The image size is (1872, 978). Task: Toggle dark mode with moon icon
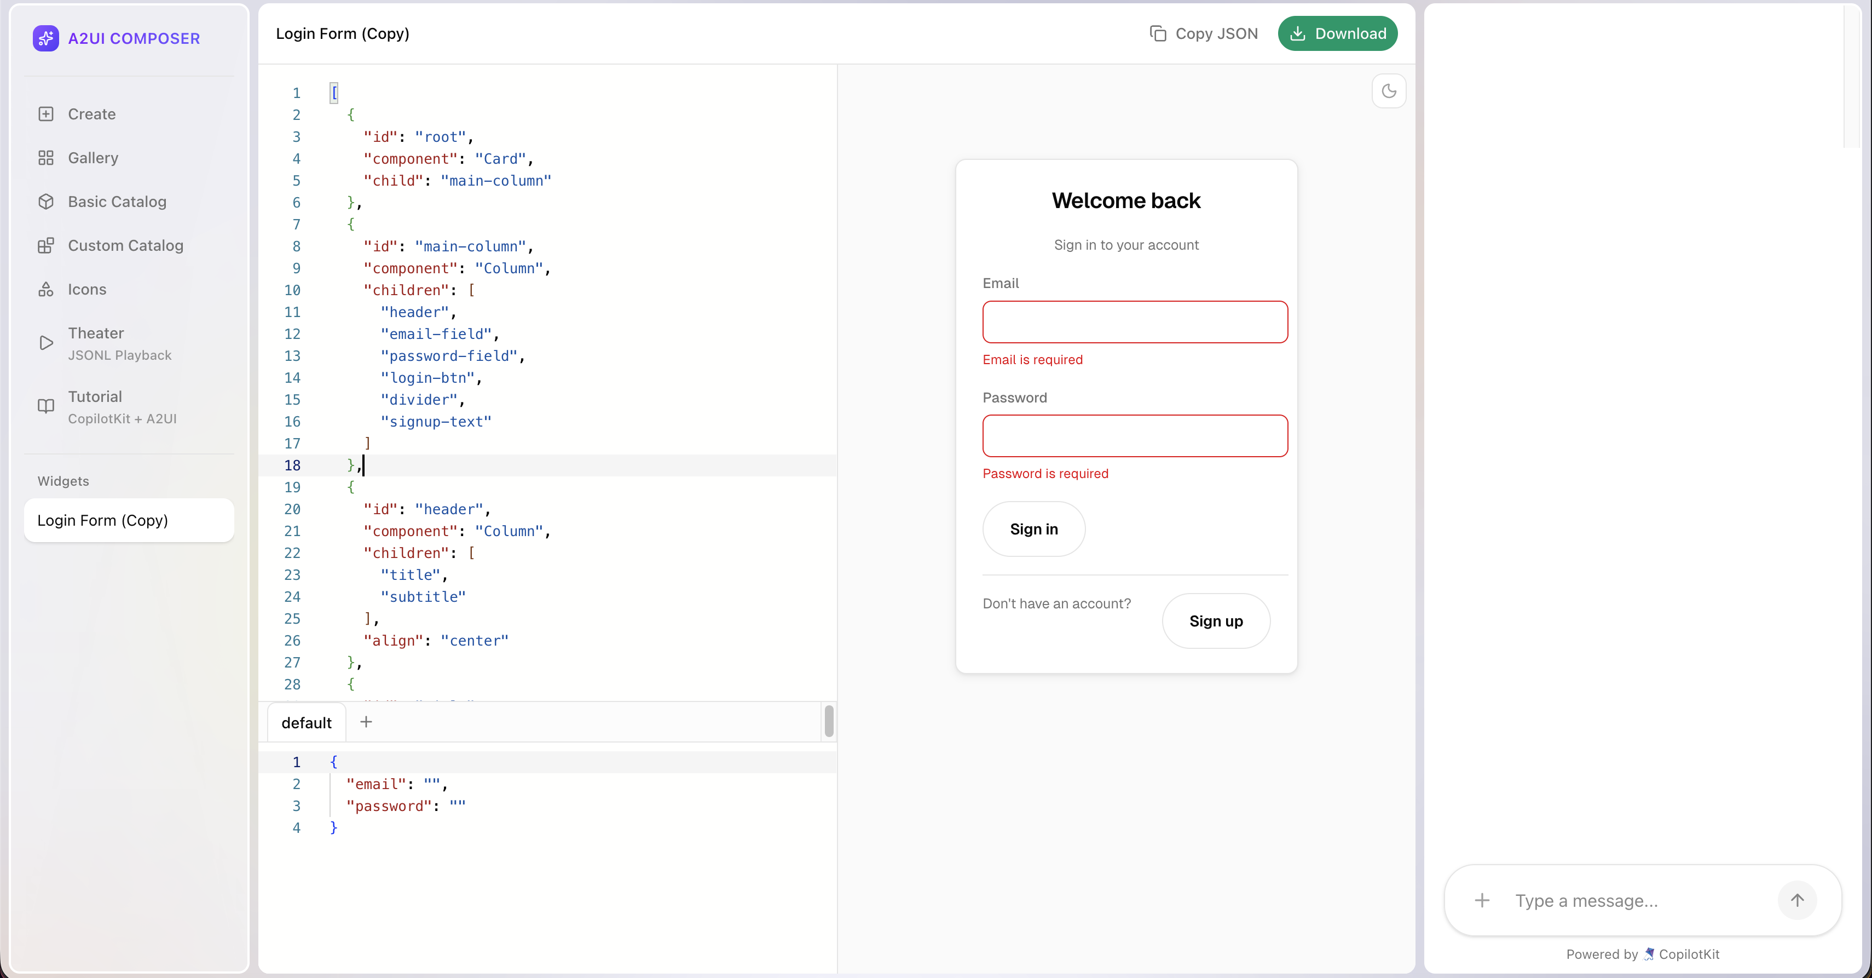pos(1389,91)
